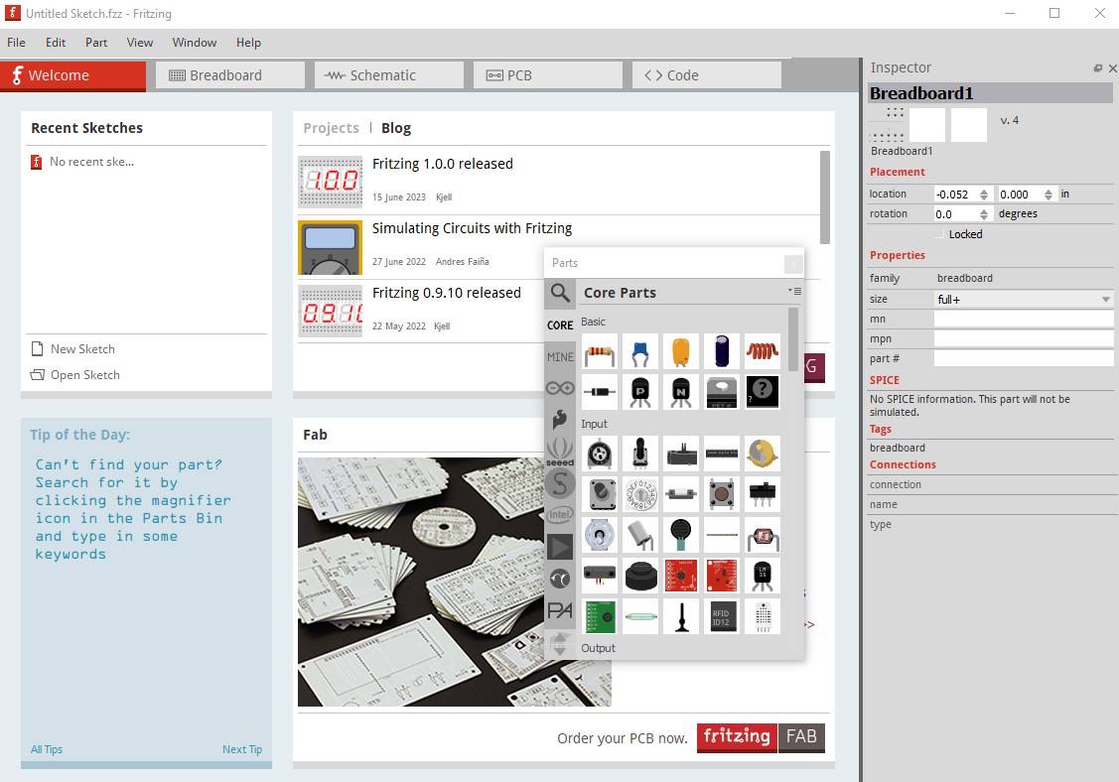This screenshot has height=782, width=1119.
Task: Show the CORE parts bin
Action: pyautogui.click(x=560, y=326)
